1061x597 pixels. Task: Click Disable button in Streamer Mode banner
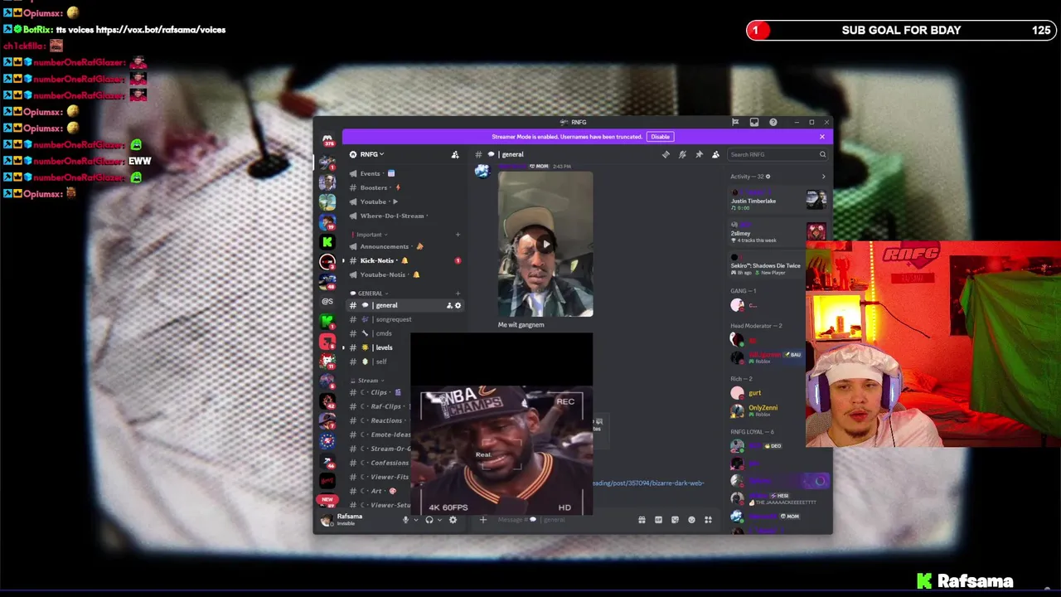pos(660,137)
